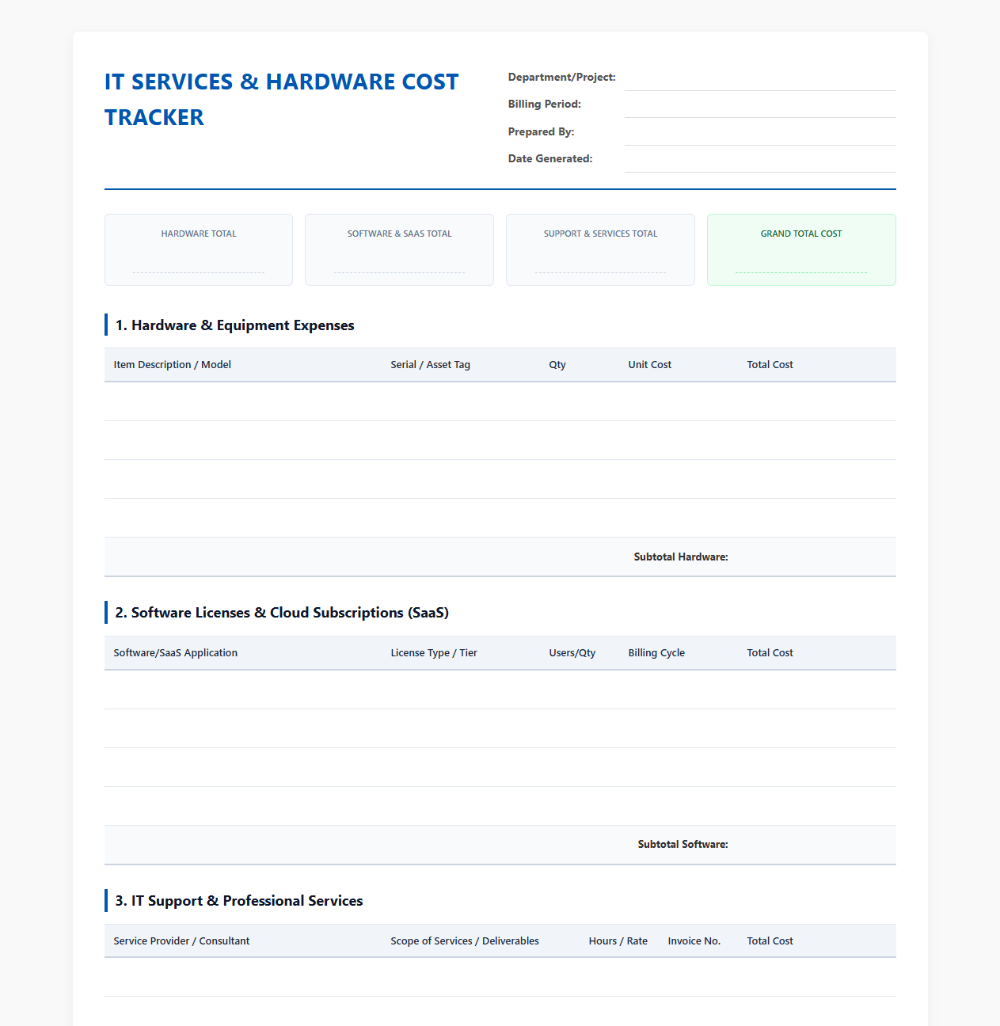
Task: Click the Invoice No. column header
Action: (694, 941)
